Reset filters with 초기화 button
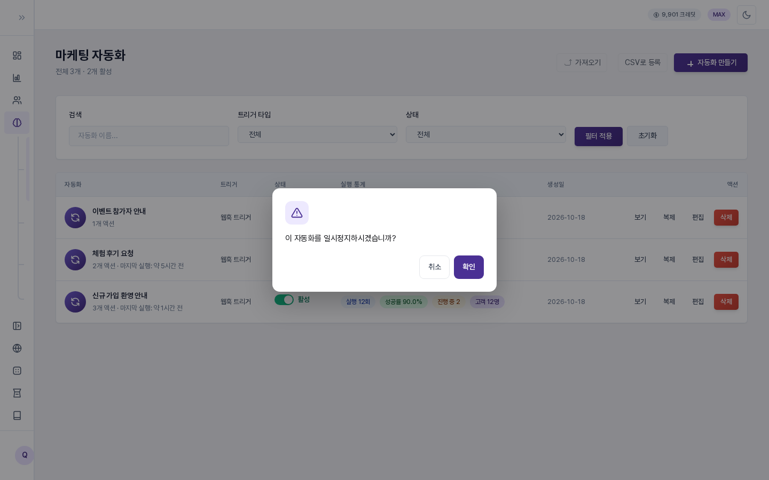This screenshot has height=480, width=769. 647,136
